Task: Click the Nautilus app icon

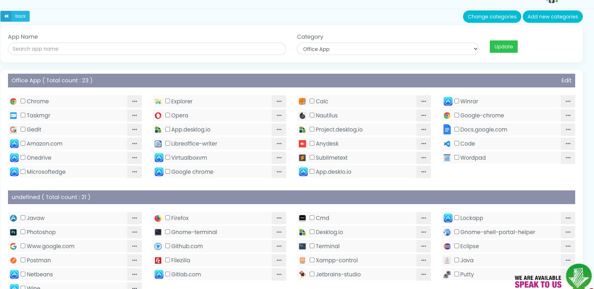Action: coord(302,116)
